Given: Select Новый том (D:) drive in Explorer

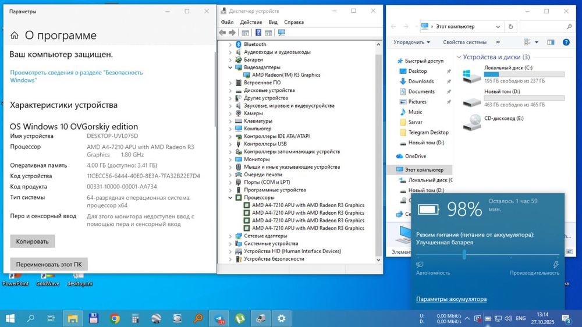Looking at the screenshot, I should 514,98.
